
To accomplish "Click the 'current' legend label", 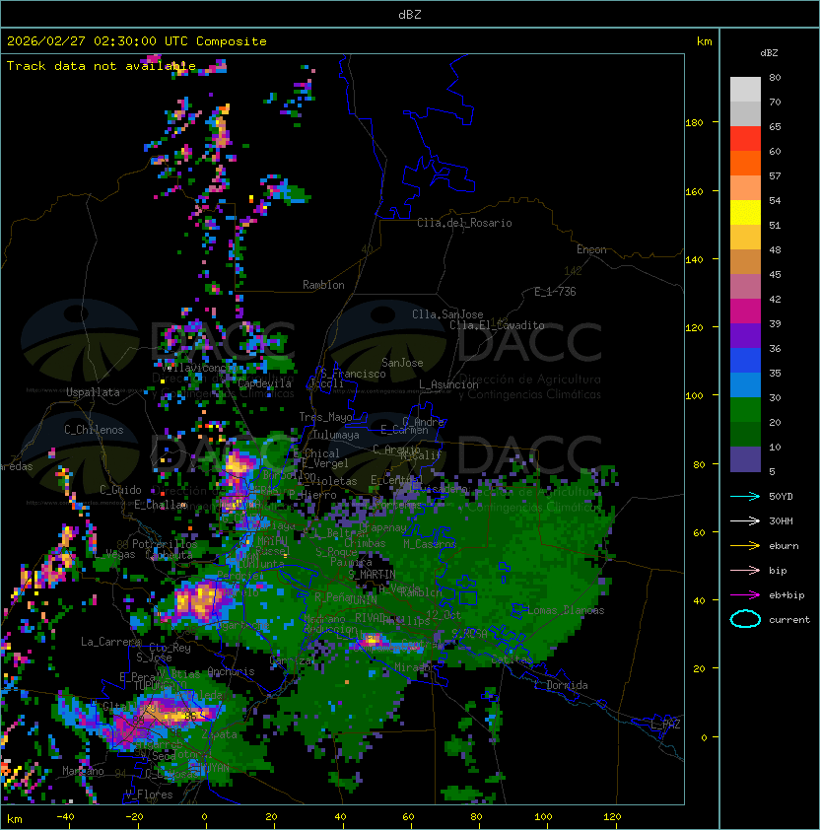I will [789, 620].
